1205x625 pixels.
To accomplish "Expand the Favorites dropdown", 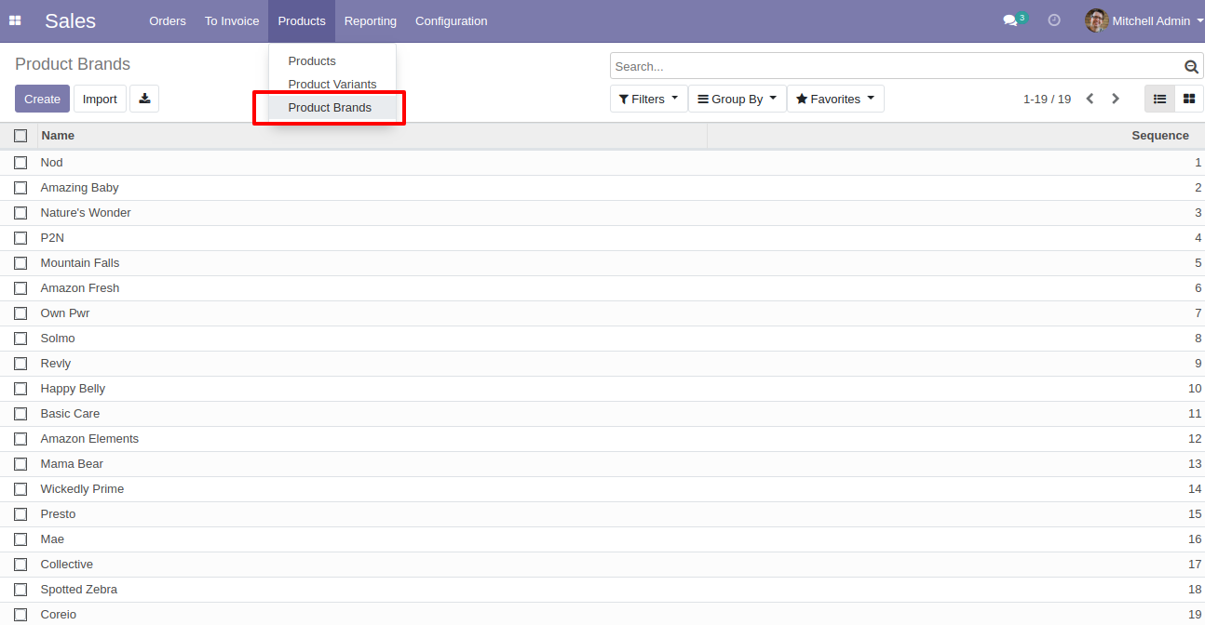I will coord(835,99).
